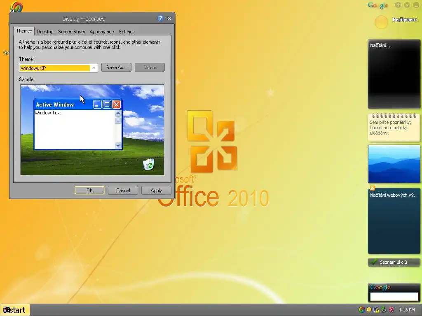Viewport: 422px width, 316px height.
Task: Click Recycle Bin icon in theme sample
Action: [x=148, y=164]
